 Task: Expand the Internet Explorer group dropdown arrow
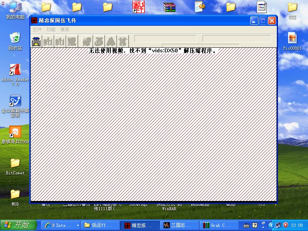click(78, 225)
